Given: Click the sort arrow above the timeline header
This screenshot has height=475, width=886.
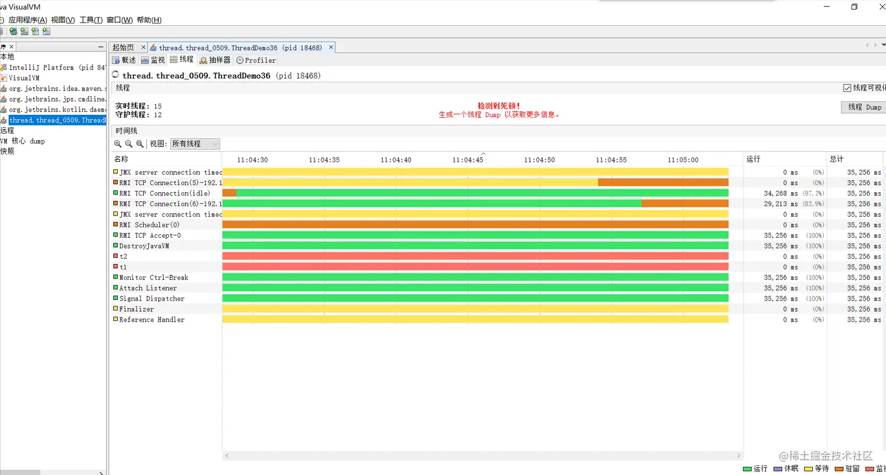Looking at the screenshot, I should tap(483, 153).
